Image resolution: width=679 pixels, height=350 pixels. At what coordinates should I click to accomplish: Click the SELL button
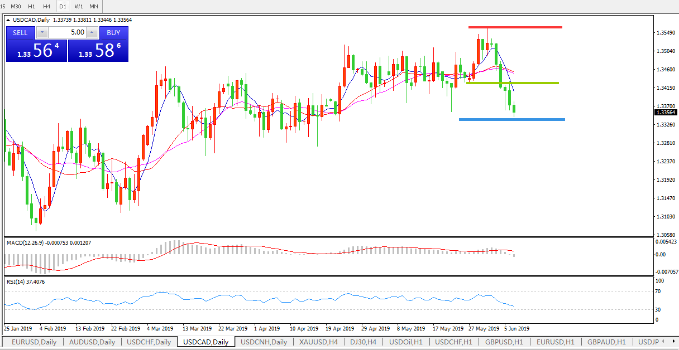click(21, 33)
